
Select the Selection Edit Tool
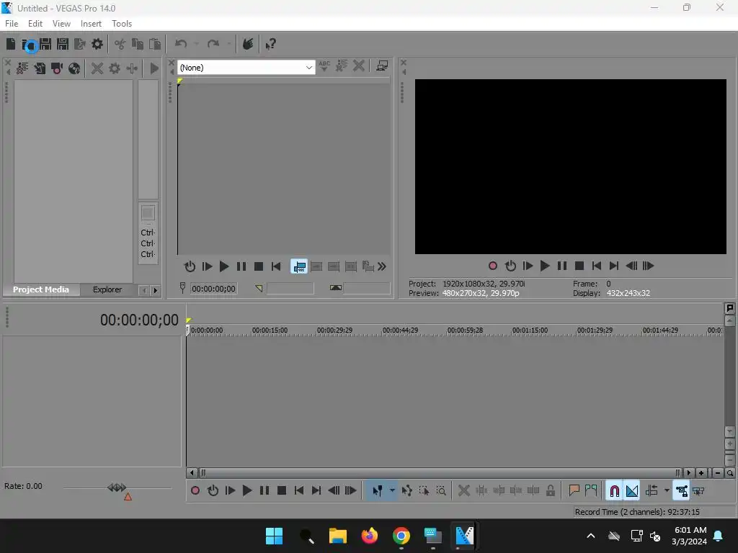coord(424,491)
